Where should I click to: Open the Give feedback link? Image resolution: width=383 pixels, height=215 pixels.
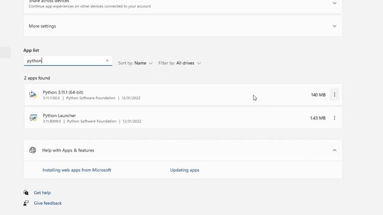click(x=48, y=203)
